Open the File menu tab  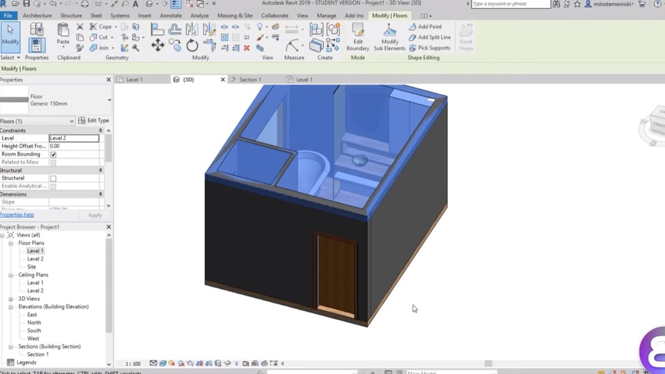(8, 16)
